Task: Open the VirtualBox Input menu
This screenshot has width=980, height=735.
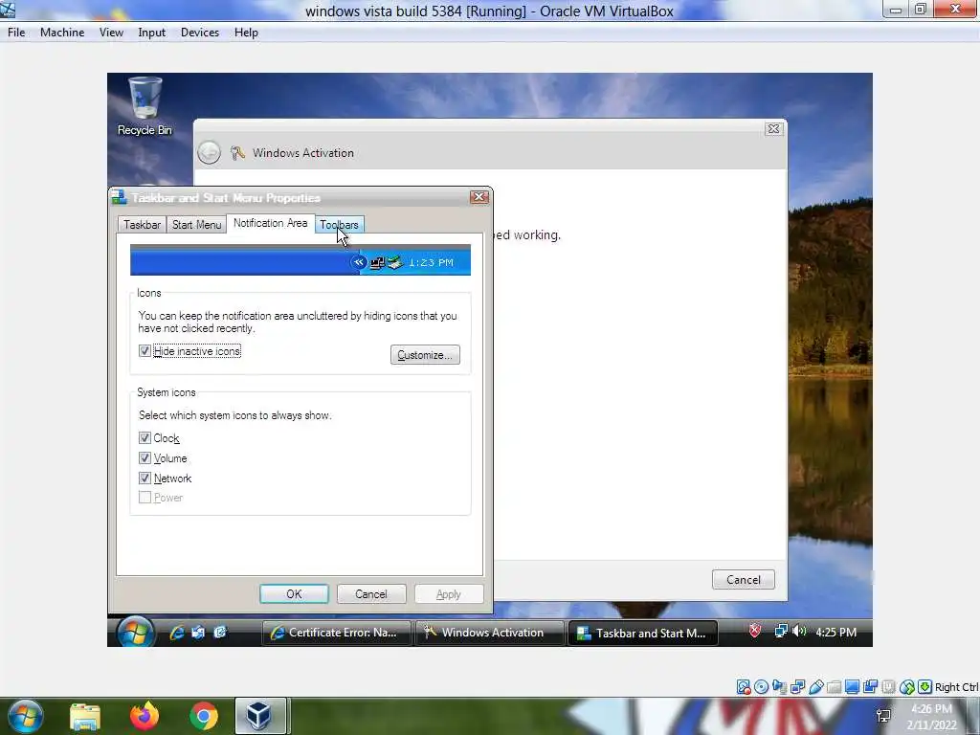Action: pyautogui.click(x=152, y=33)
